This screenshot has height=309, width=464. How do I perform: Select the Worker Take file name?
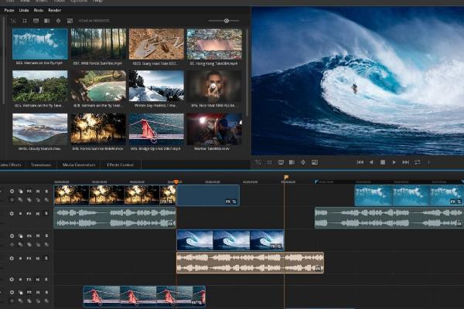click(212, 149)
